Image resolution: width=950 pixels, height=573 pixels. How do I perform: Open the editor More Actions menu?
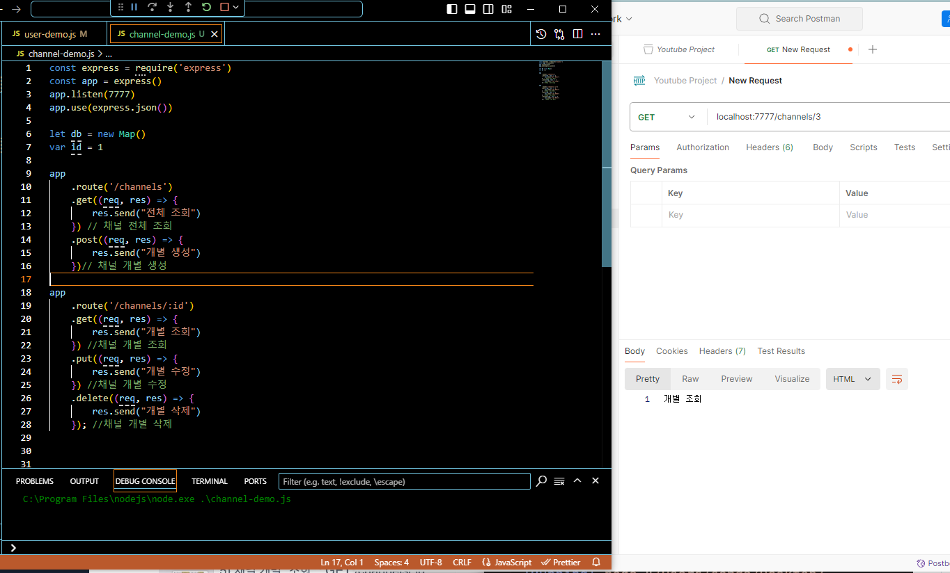click(x=595, y=34)
